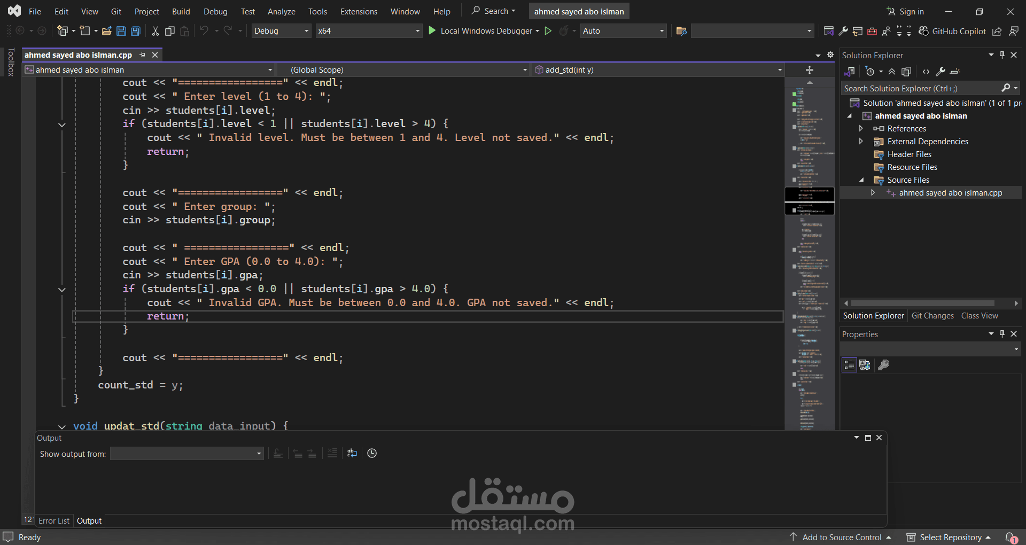Click the Send Feedback icon in the toolbar
Screen dimensions: 1026x545
click(x=1014, y=31)
